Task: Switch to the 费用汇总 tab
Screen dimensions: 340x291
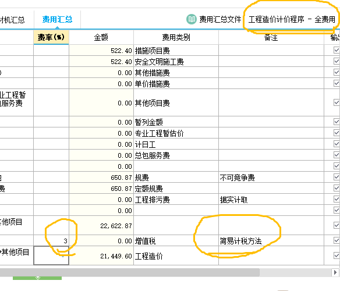Action: [57, 20]
